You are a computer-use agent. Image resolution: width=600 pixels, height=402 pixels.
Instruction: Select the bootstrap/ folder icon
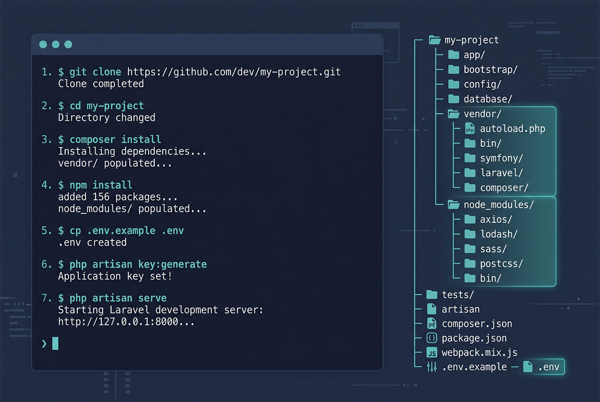pyautogui.click(x=453, y=69)
